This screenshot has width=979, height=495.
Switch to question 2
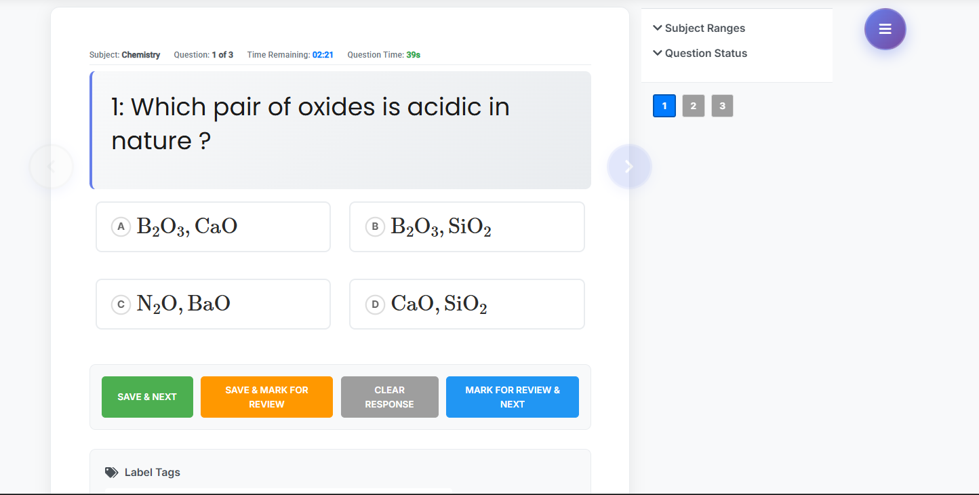(693, 106)
